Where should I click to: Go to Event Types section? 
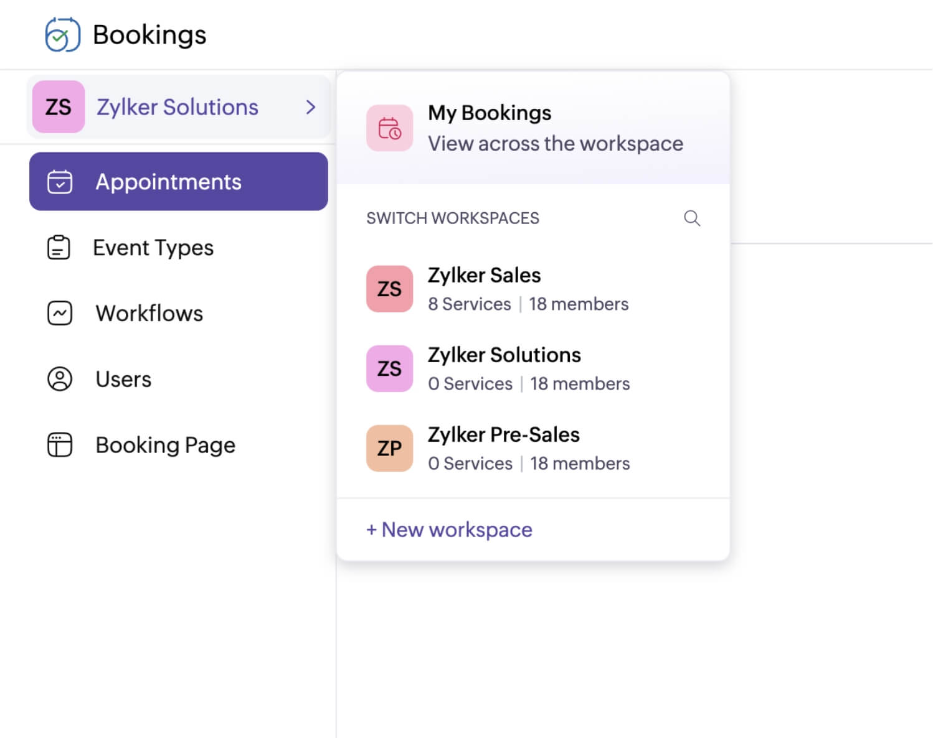[x=153, y=248]
